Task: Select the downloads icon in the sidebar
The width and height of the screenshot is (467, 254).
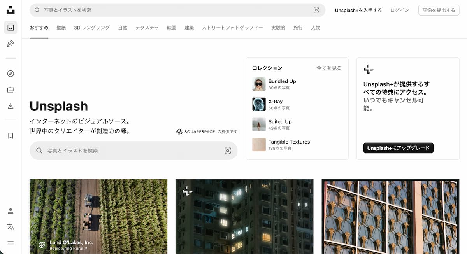Action: 11,105
